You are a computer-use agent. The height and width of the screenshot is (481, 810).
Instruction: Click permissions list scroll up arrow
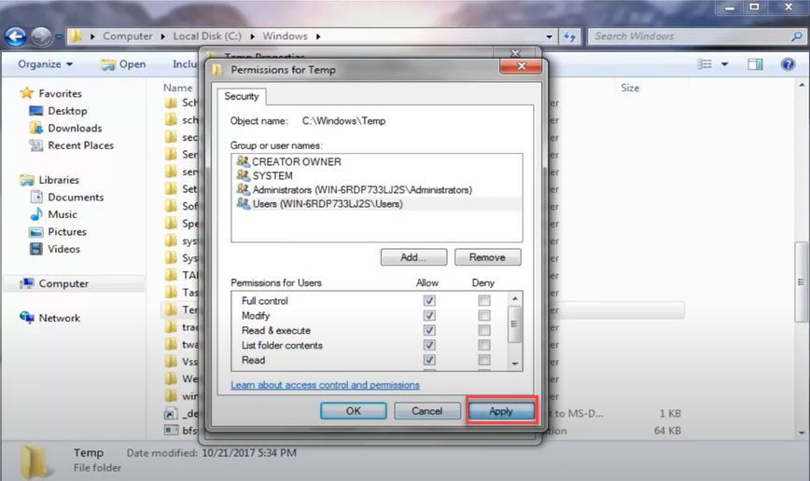[x=514, y=299]
